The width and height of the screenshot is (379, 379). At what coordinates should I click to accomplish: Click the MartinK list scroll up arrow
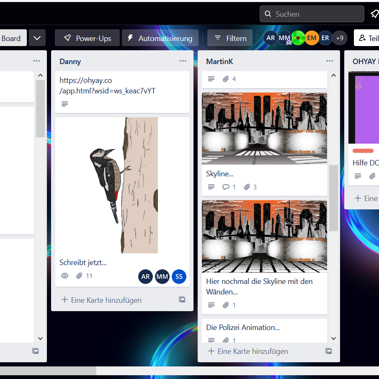pos(333,75)
